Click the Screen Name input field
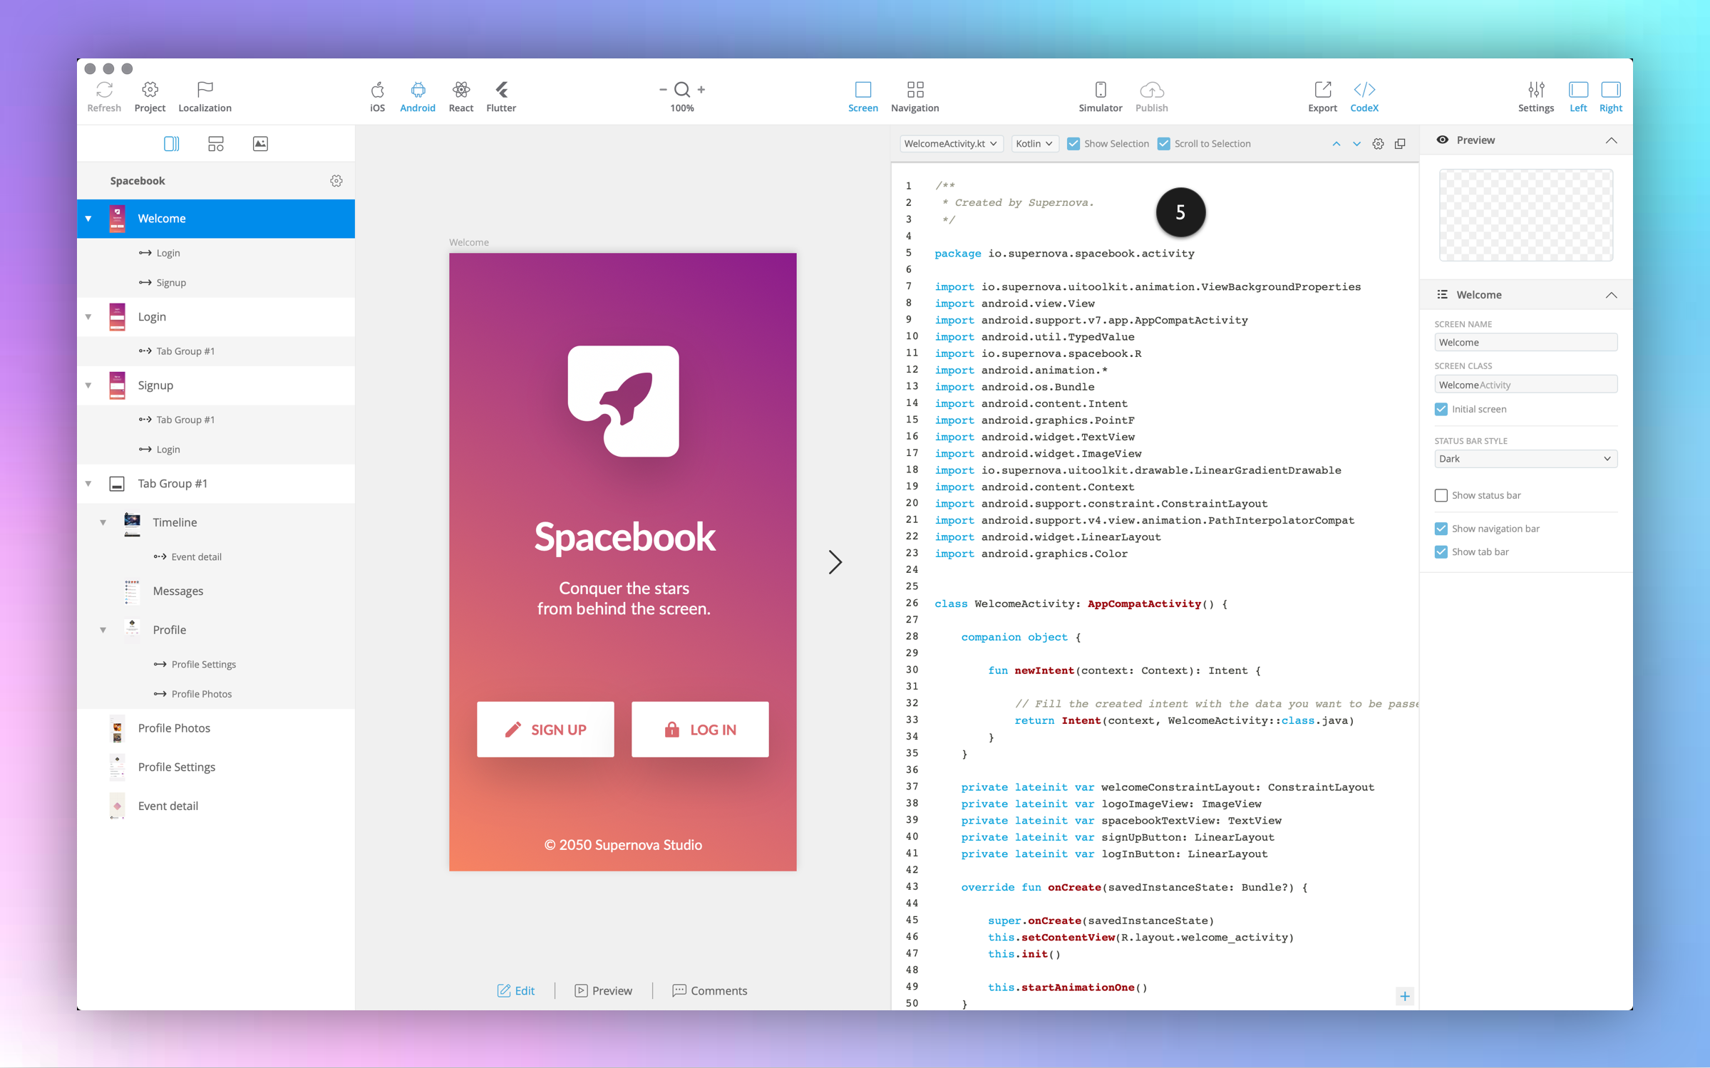Image resolution: width=1710 pixels, height=1068 pixels. coord(1525,343)
